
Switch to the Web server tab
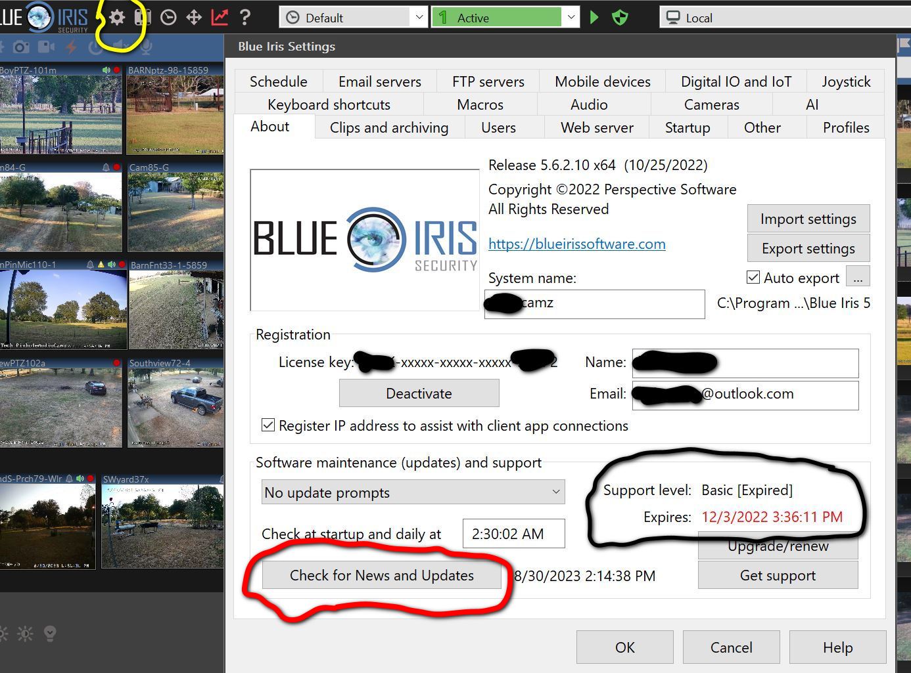pyautogui.click(x=597, y=127)
